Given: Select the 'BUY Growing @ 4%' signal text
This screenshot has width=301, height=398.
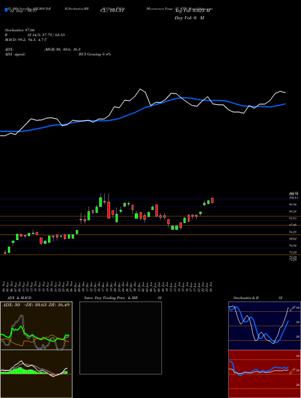Looking at the screenshot, I should coord(95,54).
